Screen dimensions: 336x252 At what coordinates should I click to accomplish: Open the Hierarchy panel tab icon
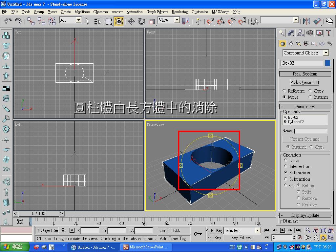tap(300, 33)
